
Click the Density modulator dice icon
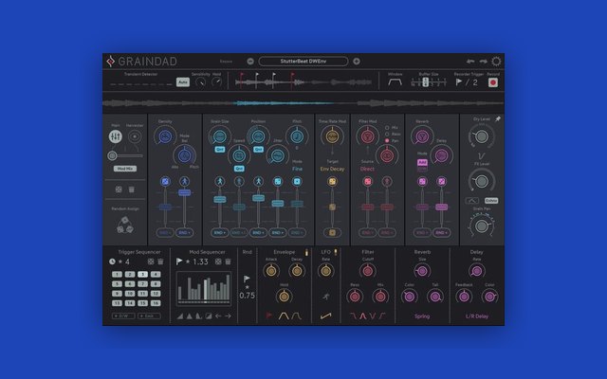[165, 181]
